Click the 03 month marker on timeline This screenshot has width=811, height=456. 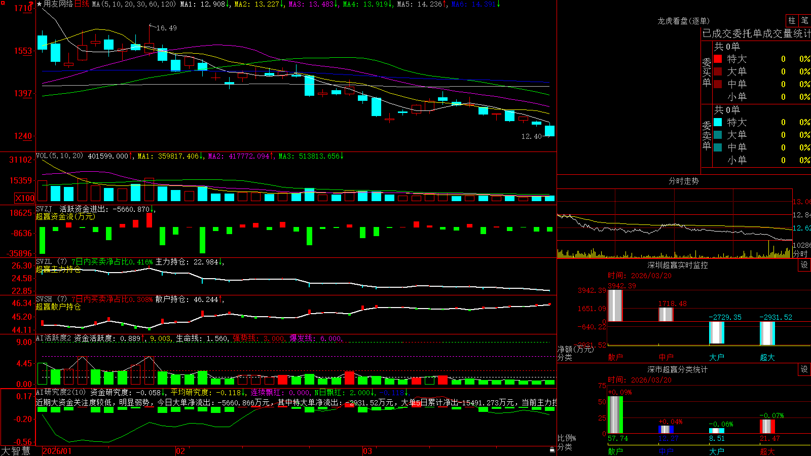367,451
